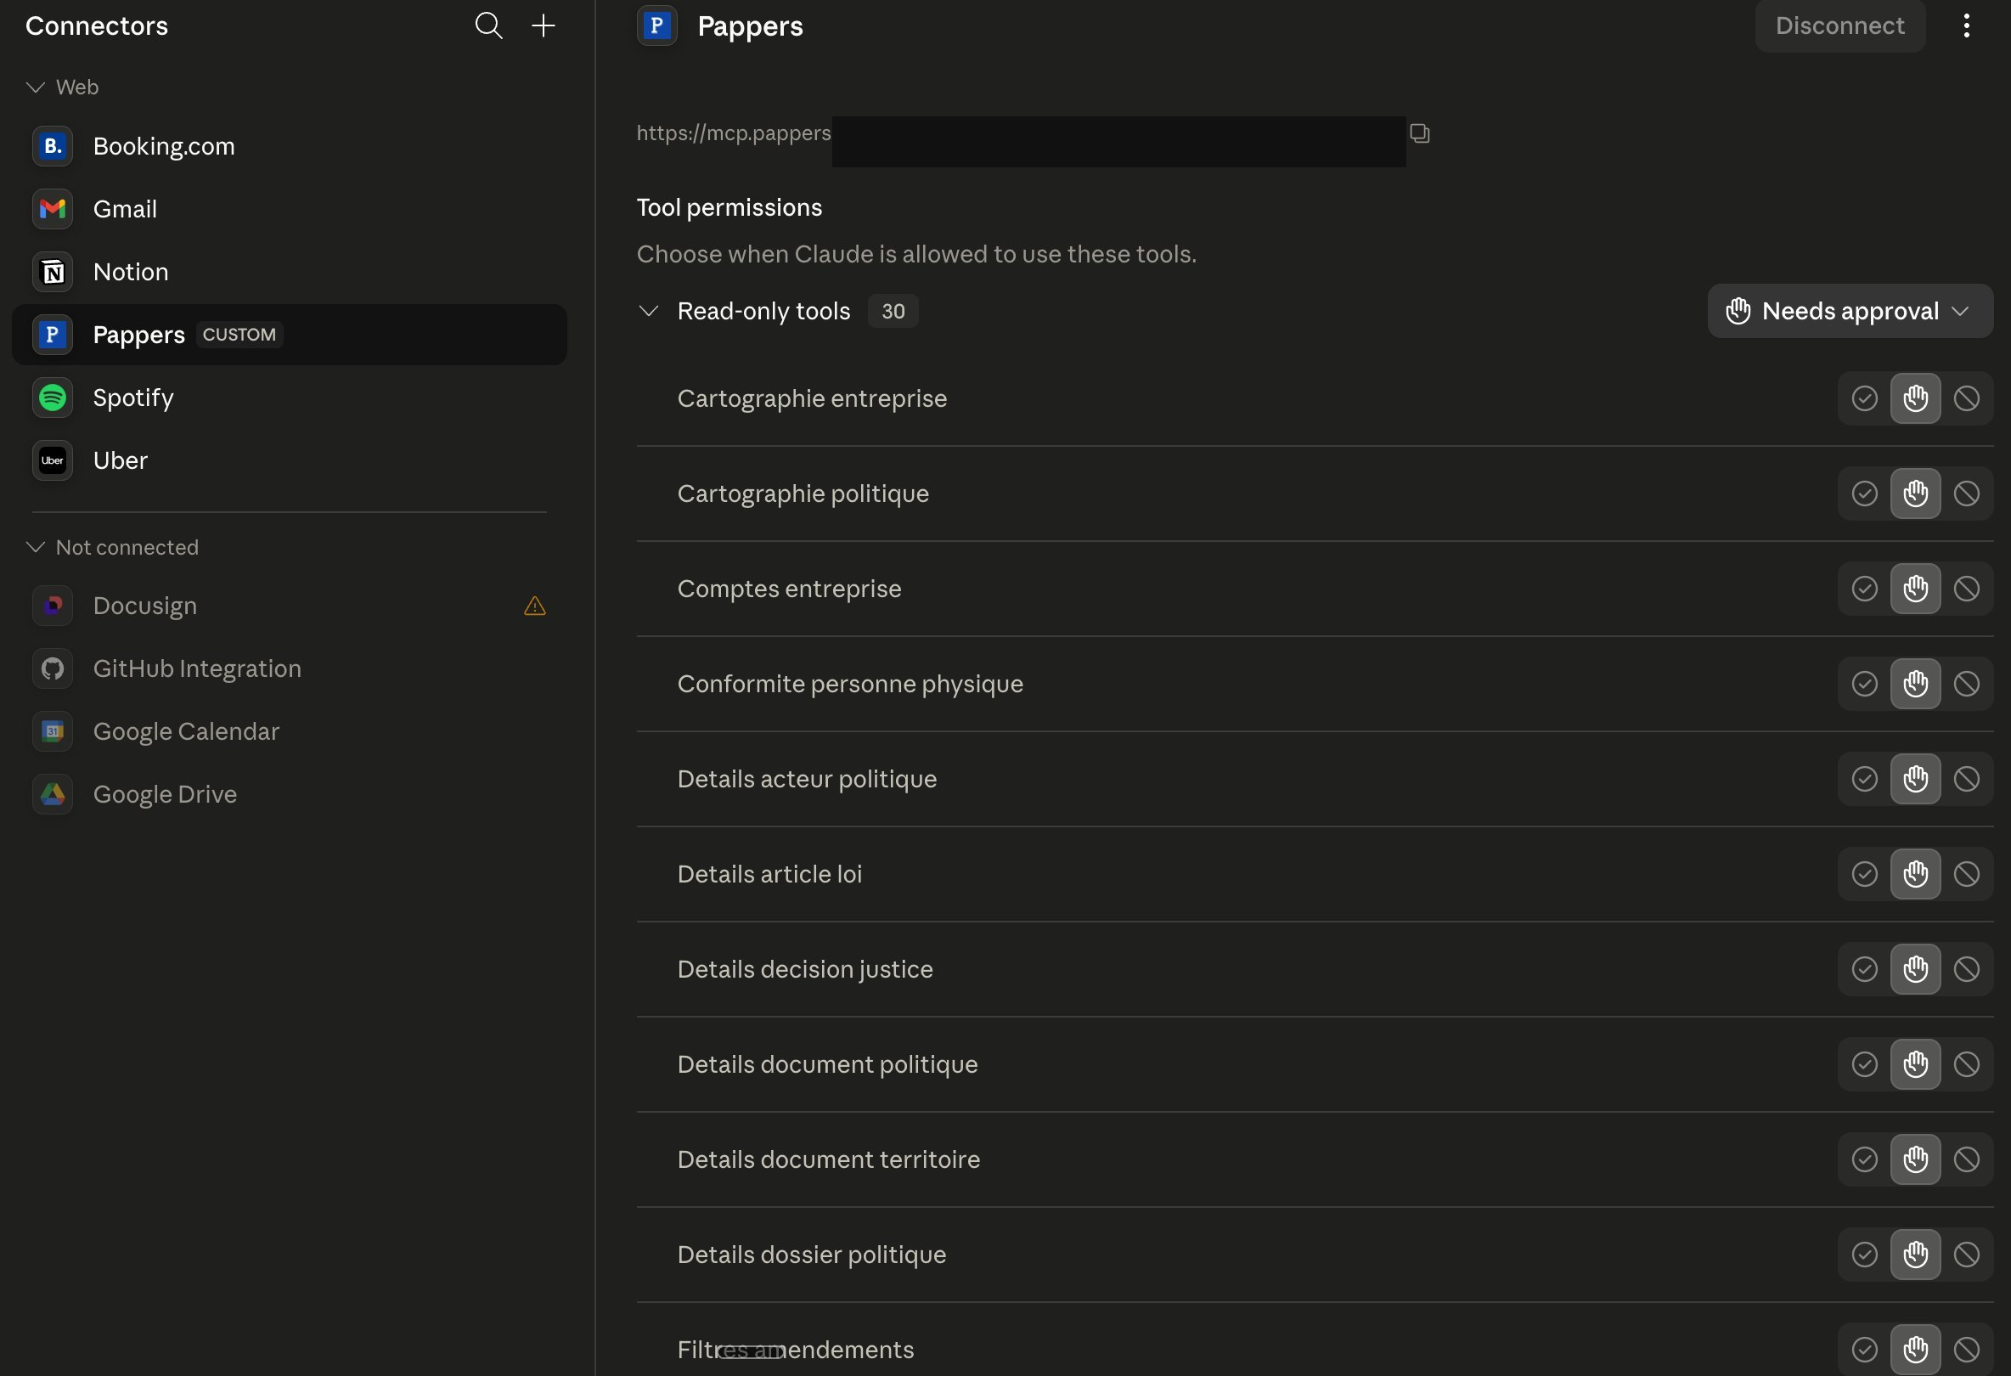Always allow Details document politique

point(1864,1064)
